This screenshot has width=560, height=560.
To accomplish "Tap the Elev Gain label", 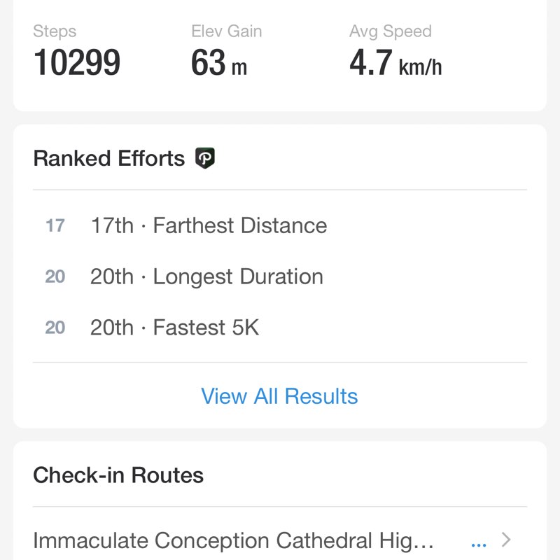I will (x=227, y=31).
